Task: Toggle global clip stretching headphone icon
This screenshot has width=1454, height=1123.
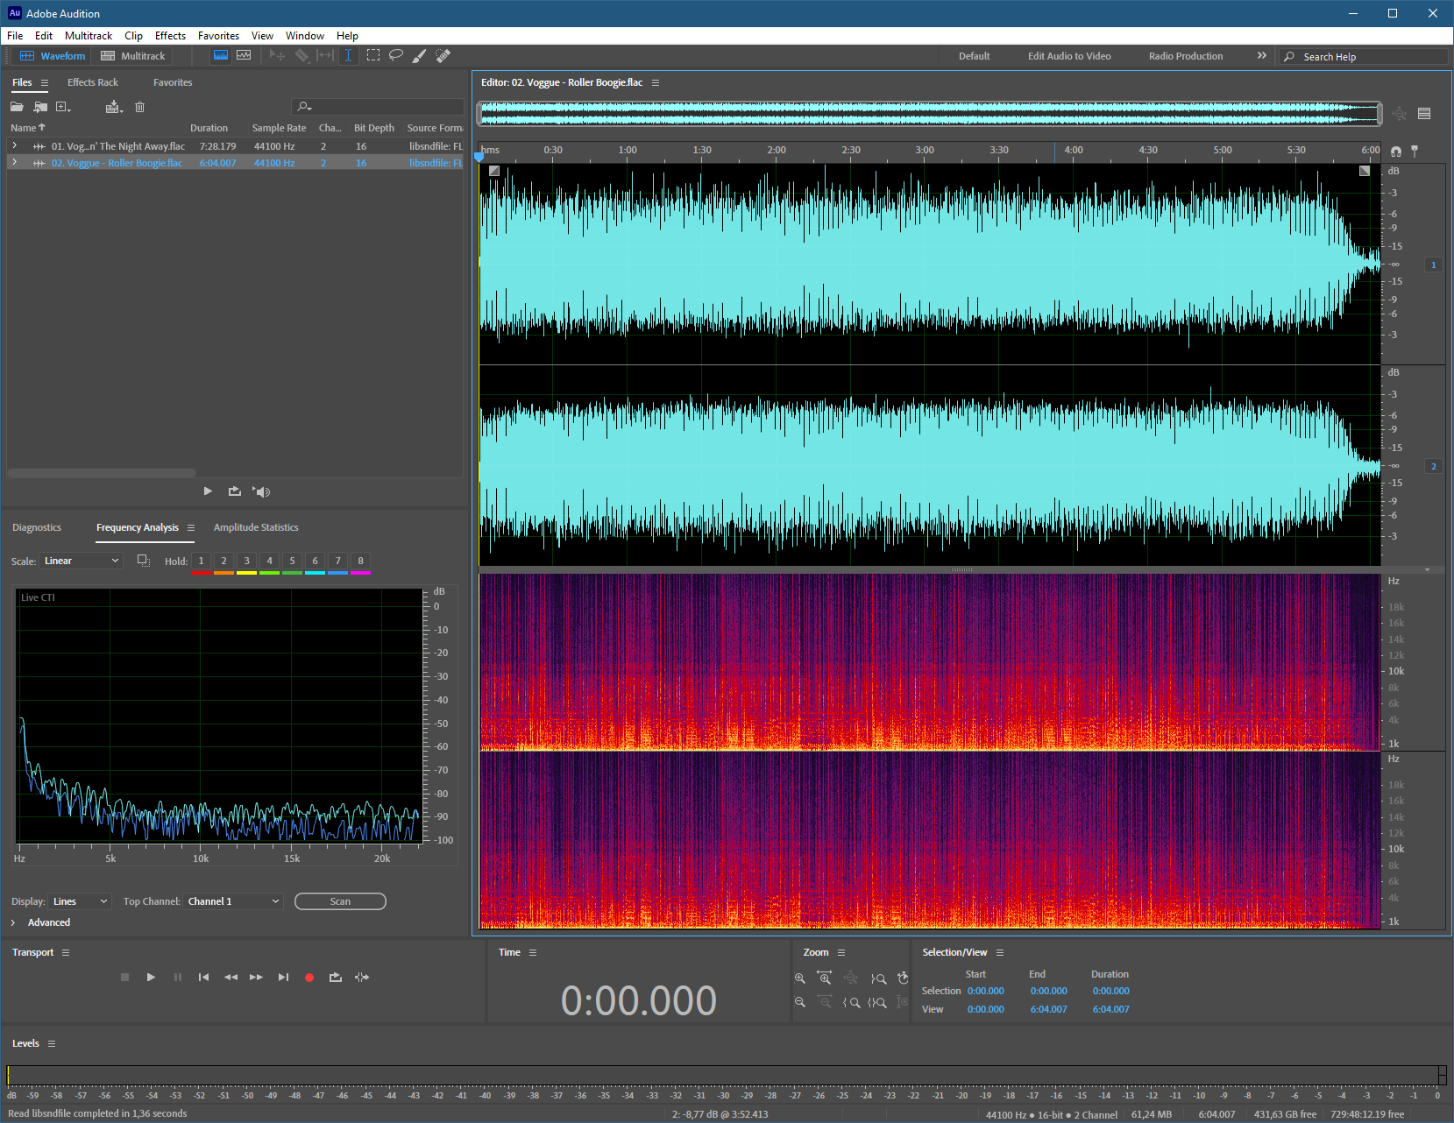Action: tap(1396, 151)
